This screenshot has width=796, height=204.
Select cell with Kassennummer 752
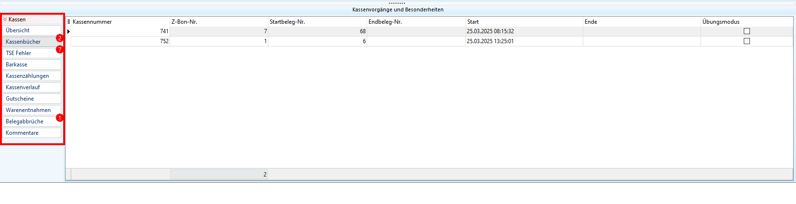click(x=121, y=41)
